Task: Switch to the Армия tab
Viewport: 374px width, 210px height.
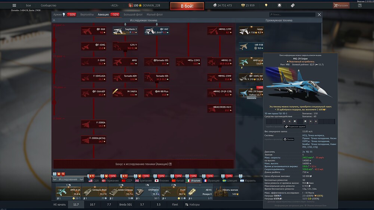Action: (58, 15)
